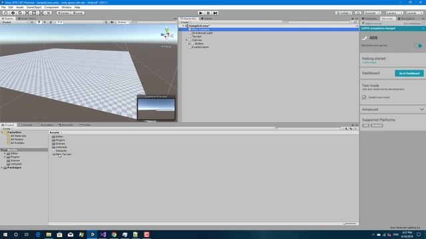Open the Component menu
Image resolution: width=426 pixels, height=239 pixels.
(51, 7)
